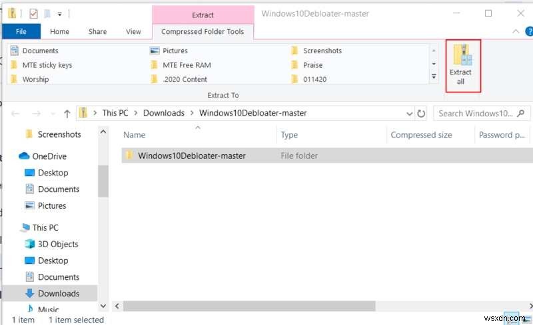Collapse the ribbon with the chevron

pyautogui.click(x=516, y=31)
